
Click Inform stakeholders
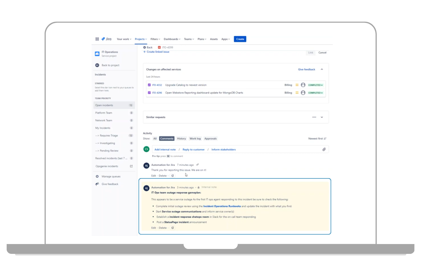click(223, 149)
